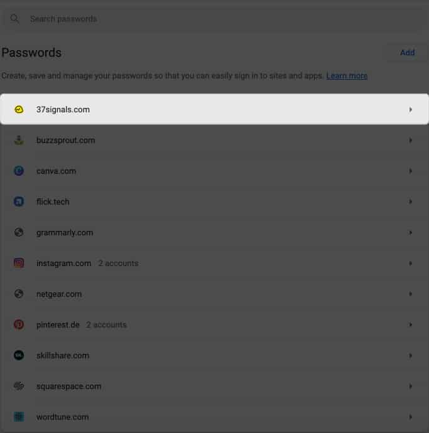The image size is (429, 433).
Task: Follow the Learn more link
Action: [347, 76]
